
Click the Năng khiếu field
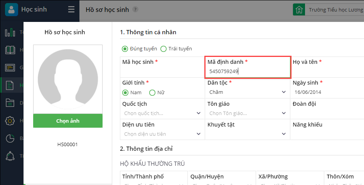[327, 130]
